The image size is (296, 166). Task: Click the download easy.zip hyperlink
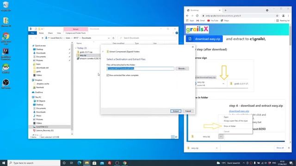tap(239, 111)
